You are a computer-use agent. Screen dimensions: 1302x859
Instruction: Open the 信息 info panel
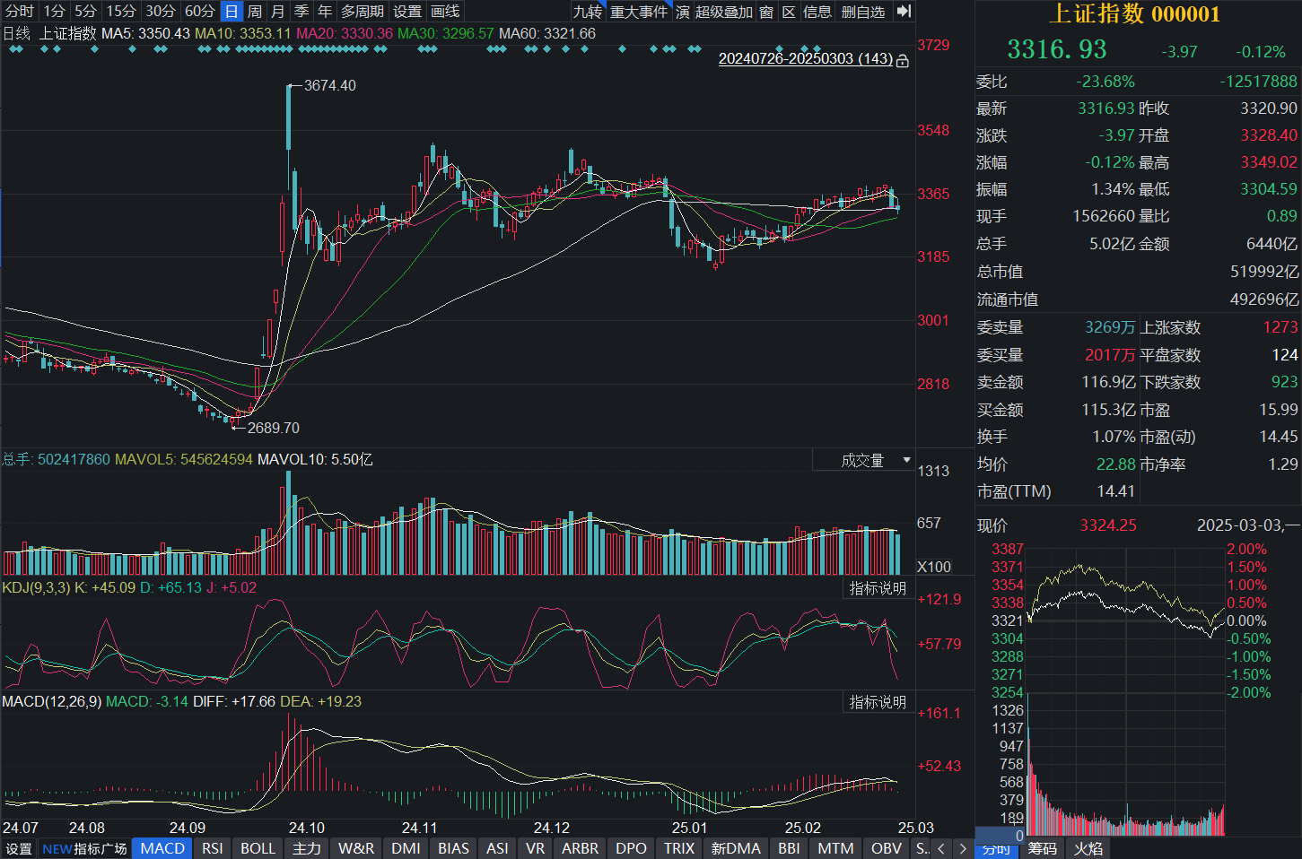pyautogui.click(x=817, y=12)
